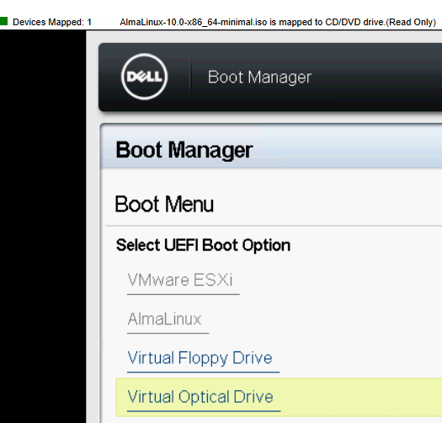This screenshot has width=442, height=423.
Task: Choose the AlmaLinux boot entry
Action: click(x=164, y=319)
